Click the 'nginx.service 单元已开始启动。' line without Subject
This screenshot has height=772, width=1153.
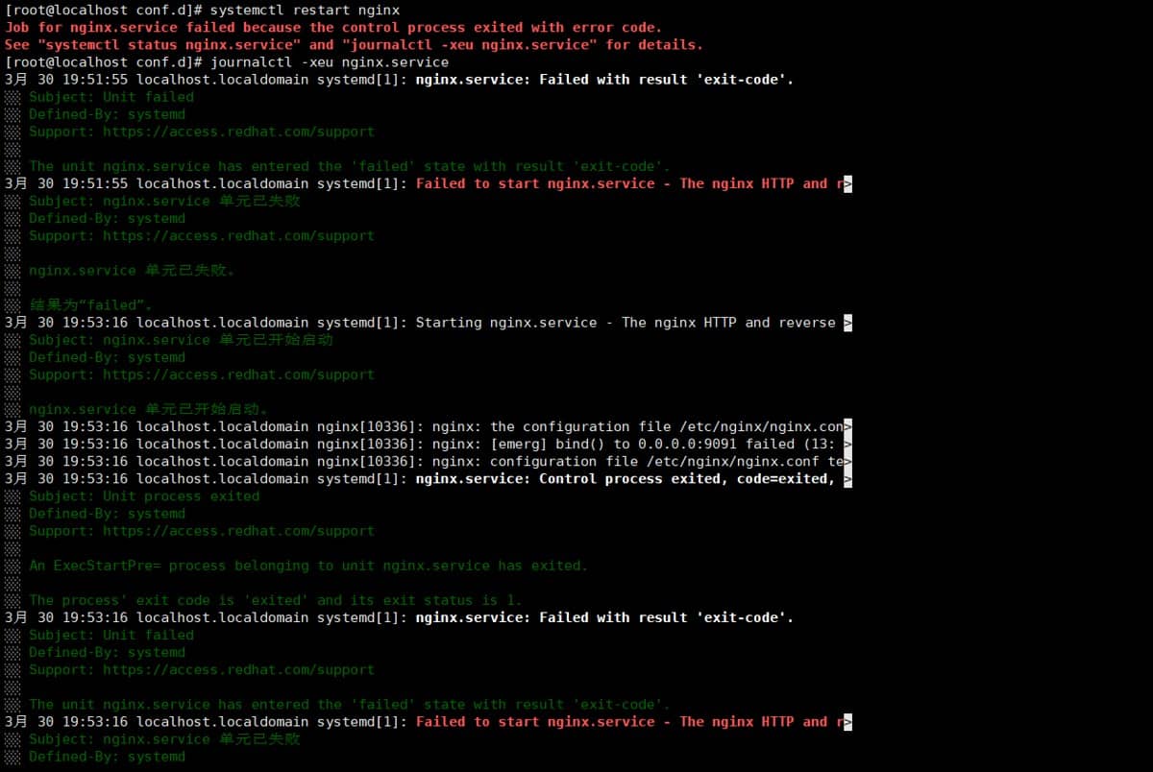click(x=148, y=408)
